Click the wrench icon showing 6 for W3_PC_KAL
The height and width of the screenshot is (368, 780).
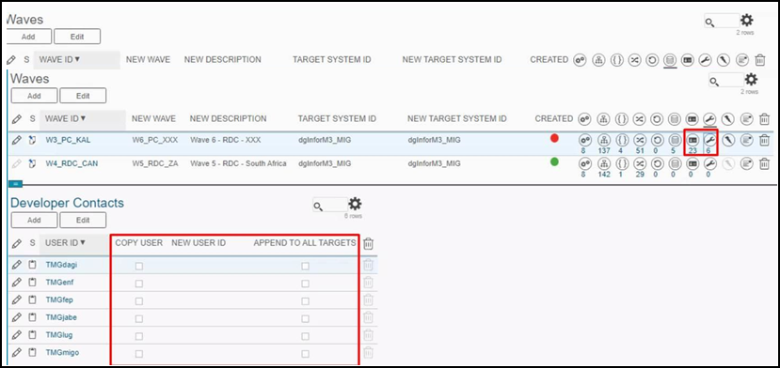(709, 140)
